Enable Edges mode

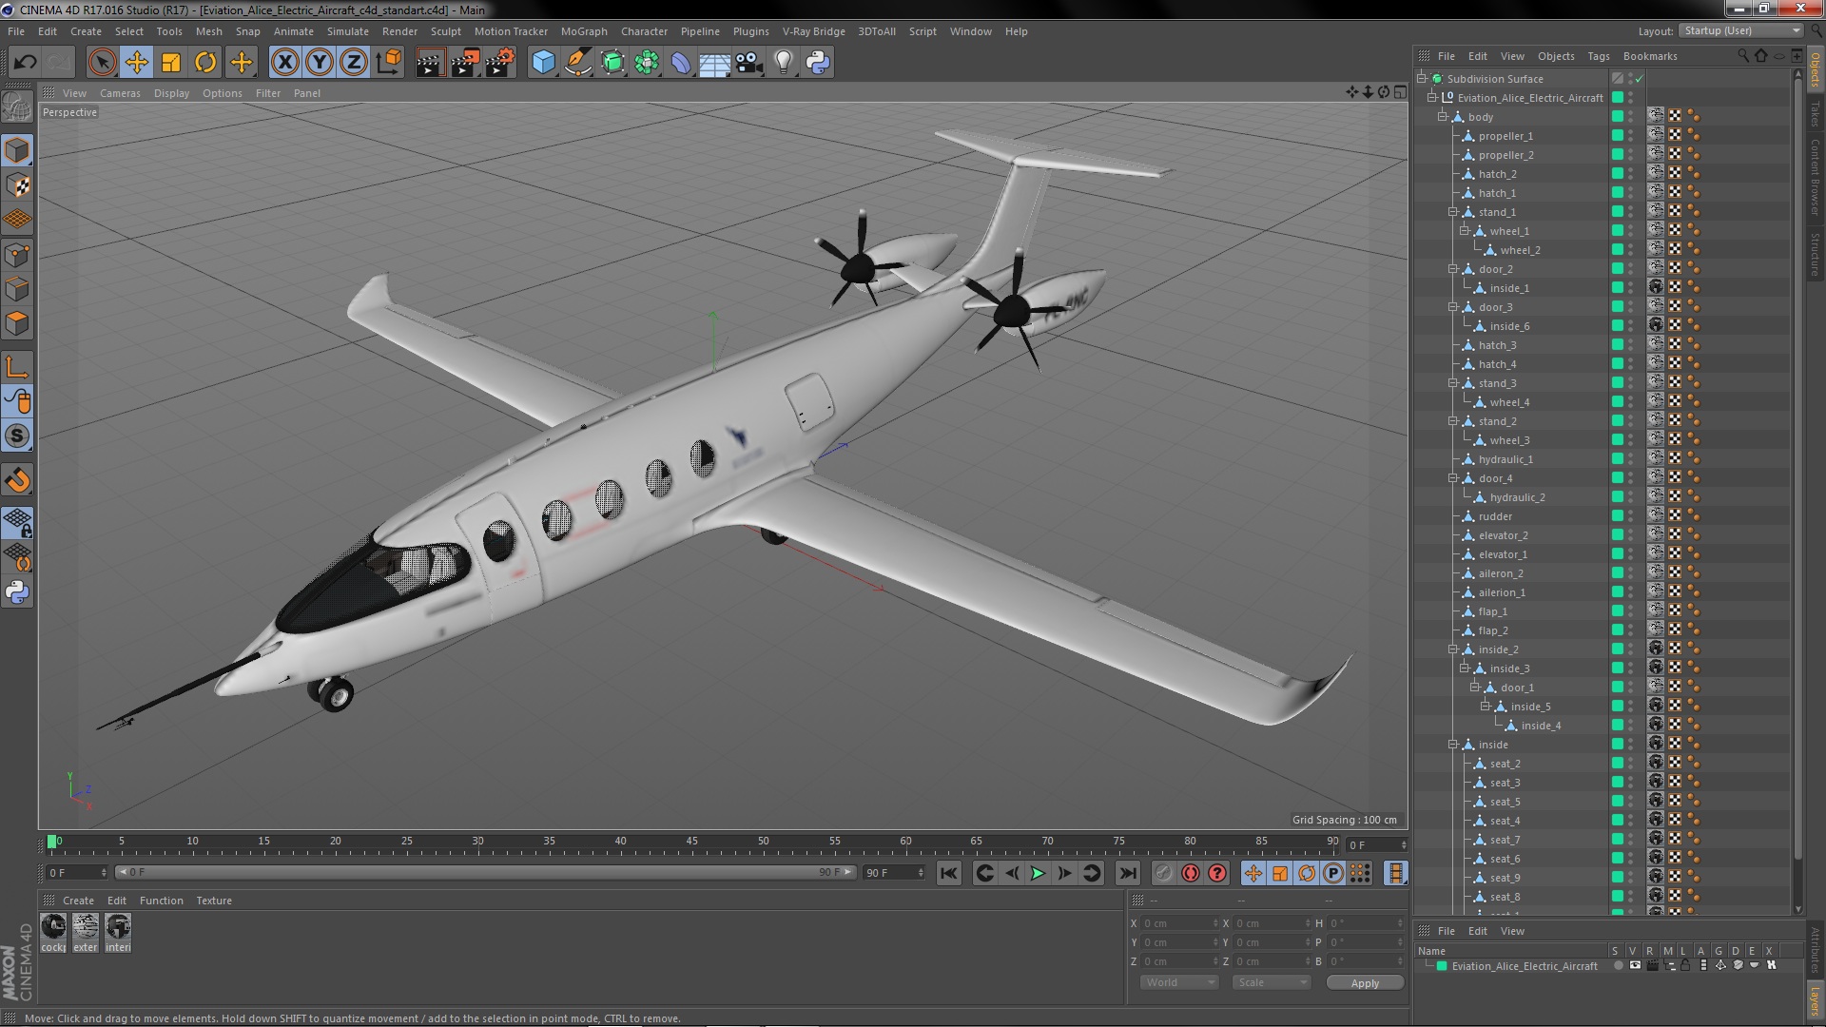17,289
